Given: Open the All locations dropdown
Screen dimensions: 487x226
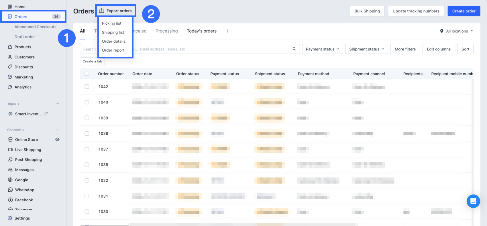Looking at the screenshot, I should [457, 31].
